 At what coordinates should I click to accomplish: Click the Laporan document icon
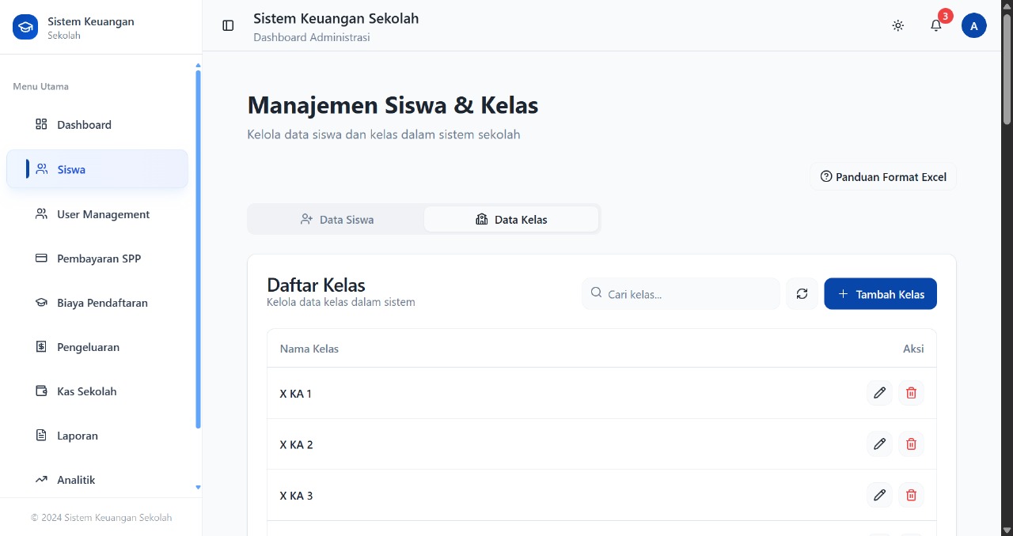coord(41,435)
